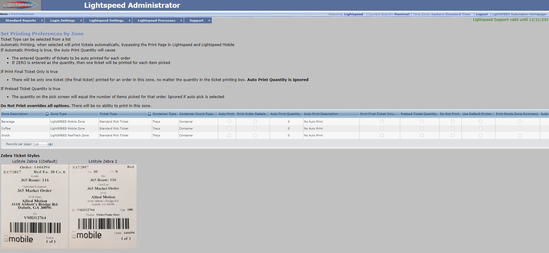Toggle Print Order Details for Snack

pos(255,135)
